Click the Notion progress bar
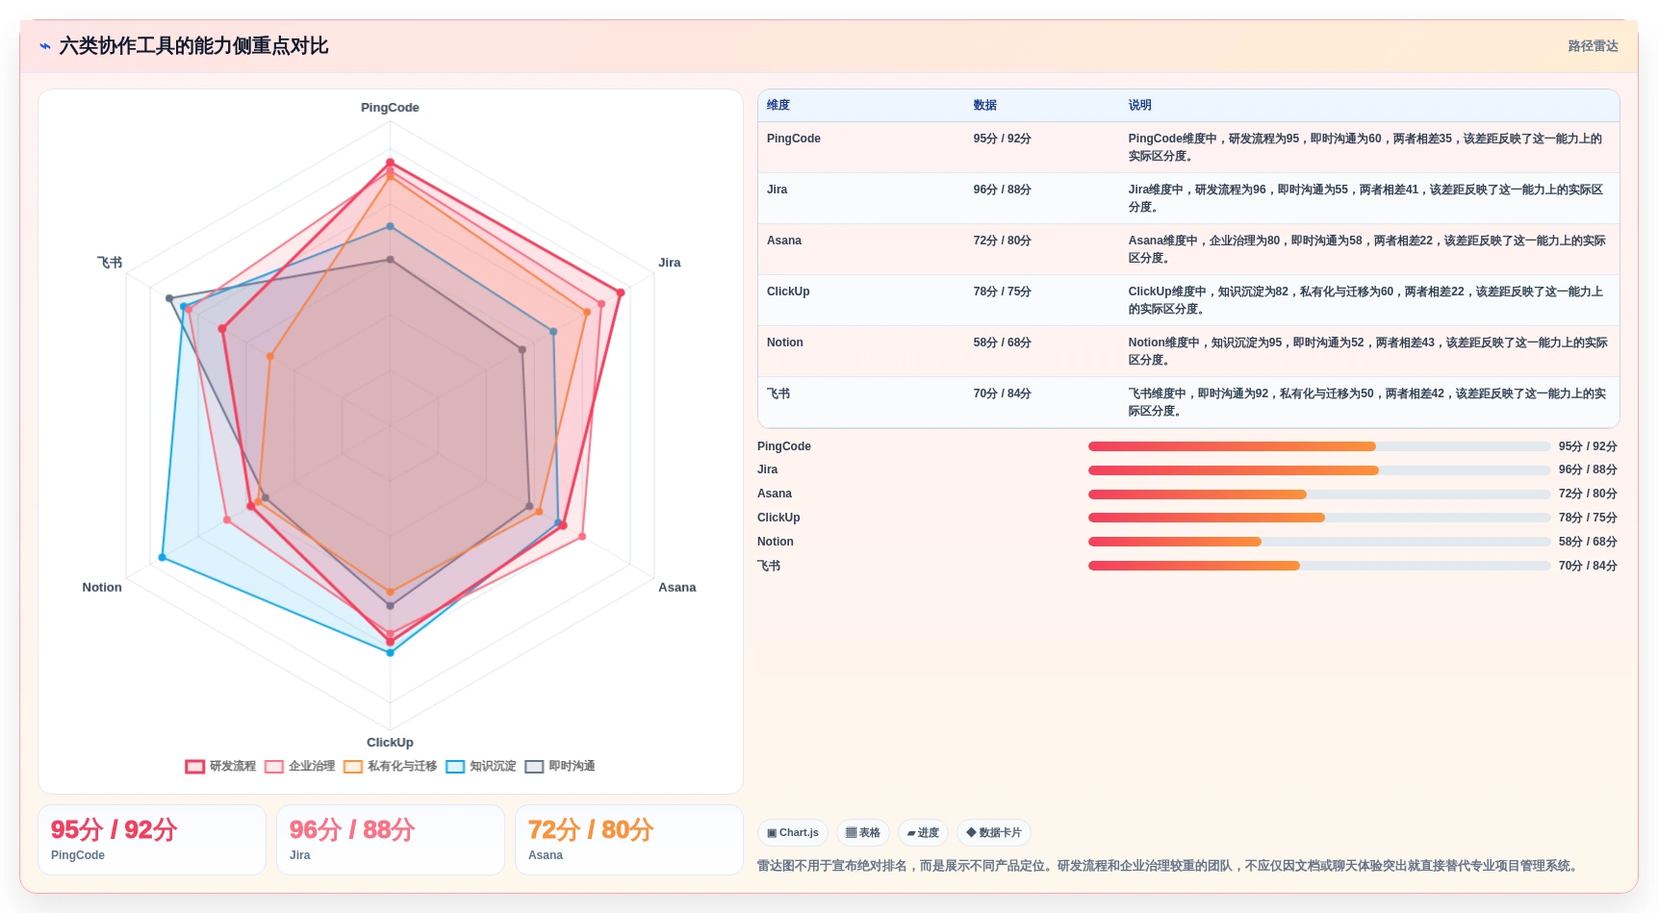Viewport: 1658px width, 913px height. pos(1319,542)
